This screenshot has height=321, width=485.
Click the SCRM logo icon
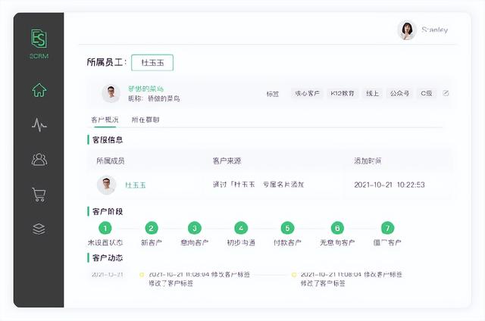coord(39,39)
